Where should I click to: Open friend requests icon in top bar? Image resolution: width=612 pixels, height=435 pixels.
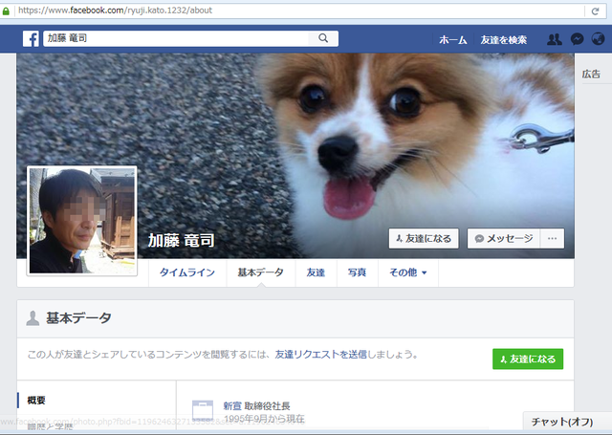pyautogui.click(x=555, y=39)
